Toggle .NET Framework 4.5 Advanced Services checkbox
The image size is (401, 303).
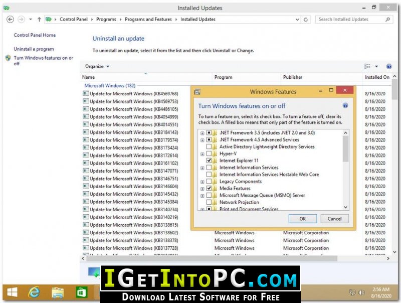[209, 140]
